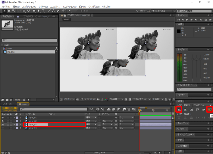This screenshot has height=154, width=213.
Task: Create new folder in Project panel
Action: click(x=7, y=100)
